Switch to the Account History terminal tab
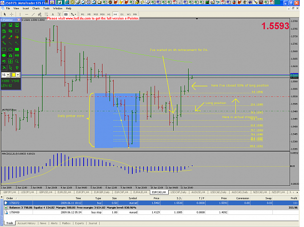Viewport: 304px width, 227px height. 27,223
